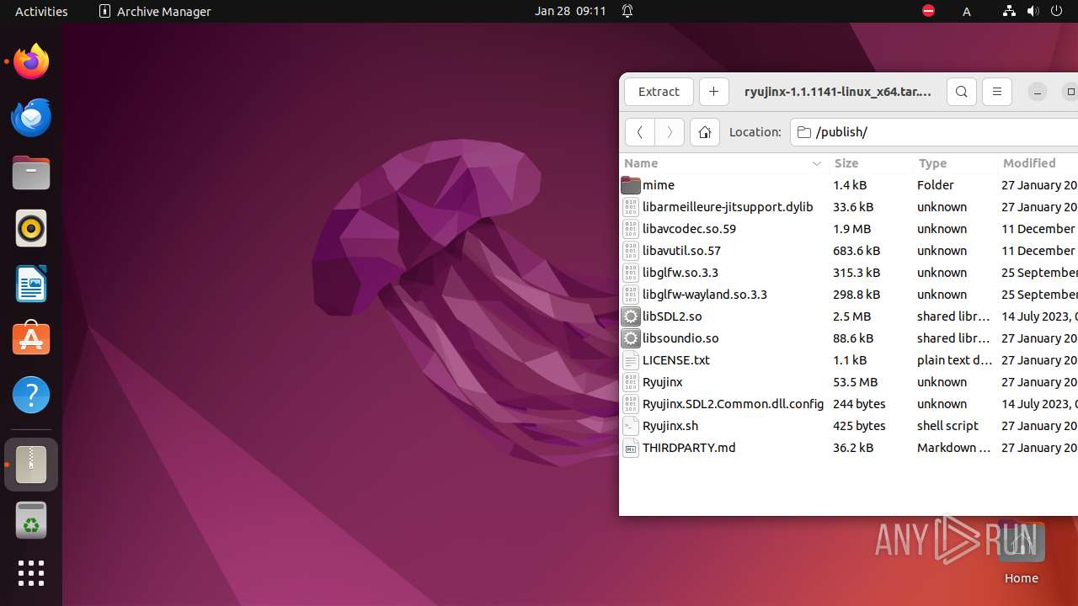Select Ryujinx.sh script icon
The height and width of the screenshot is (606, 1078).
tap(631, 426)
